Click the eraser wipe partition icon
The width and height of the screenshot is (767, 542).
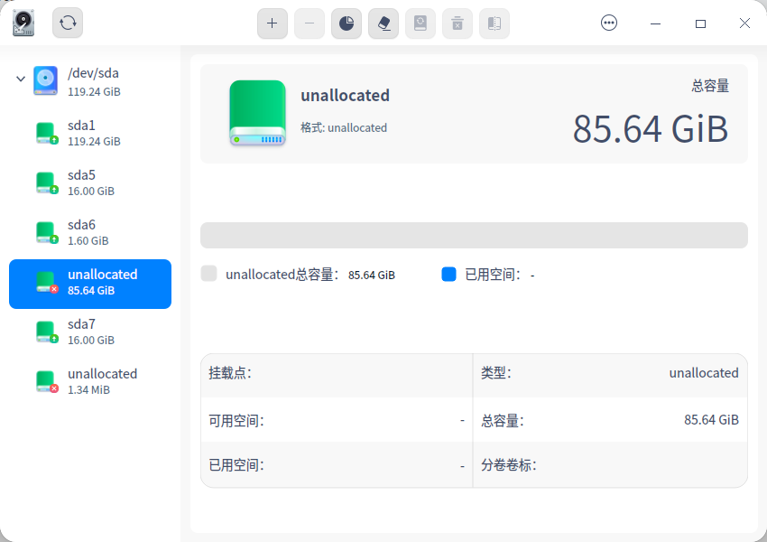pos(383,23)
